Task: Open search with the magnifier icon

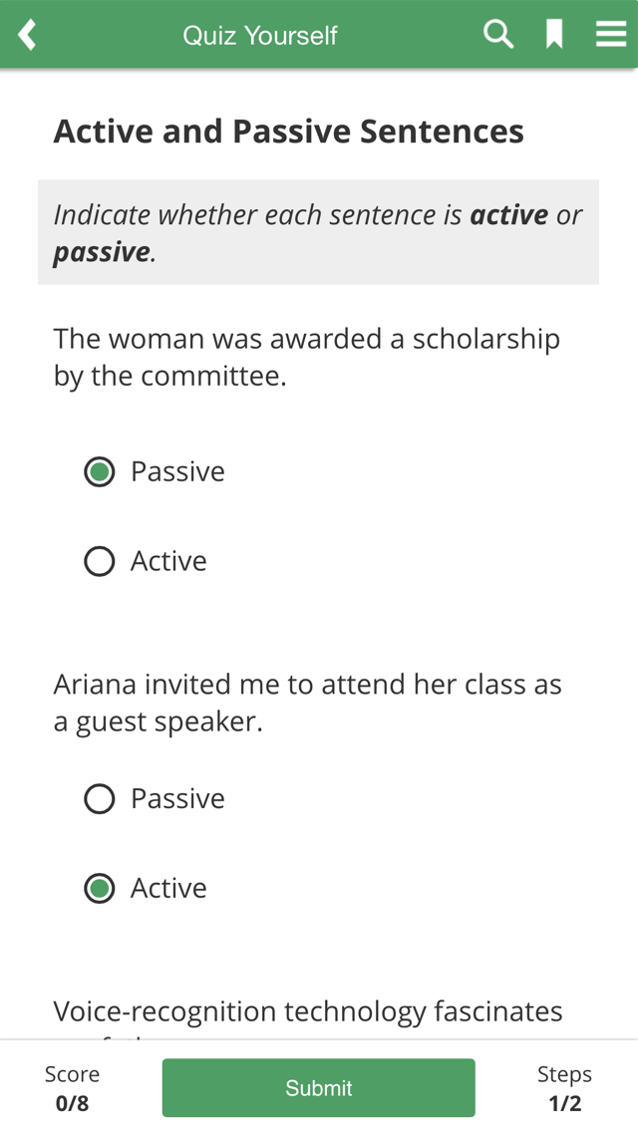Action: pos(497,34)
